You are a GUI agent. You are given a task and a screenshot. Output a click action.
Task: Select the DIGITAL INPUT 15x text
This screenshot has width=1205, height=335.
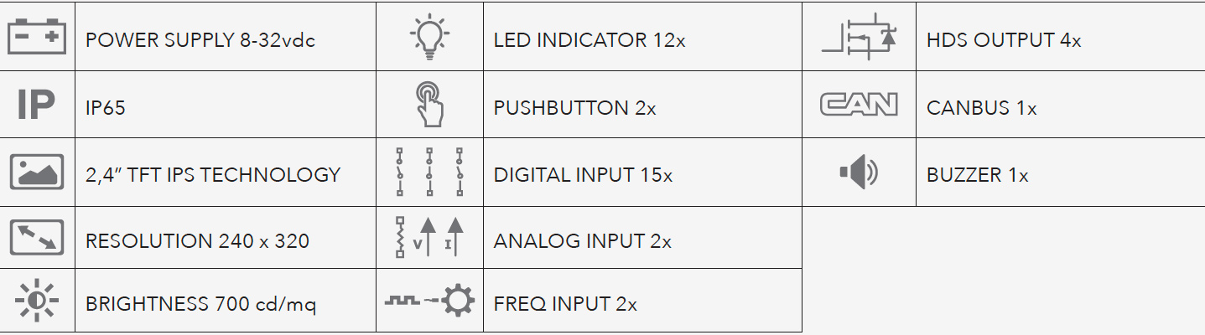point(583,174)
